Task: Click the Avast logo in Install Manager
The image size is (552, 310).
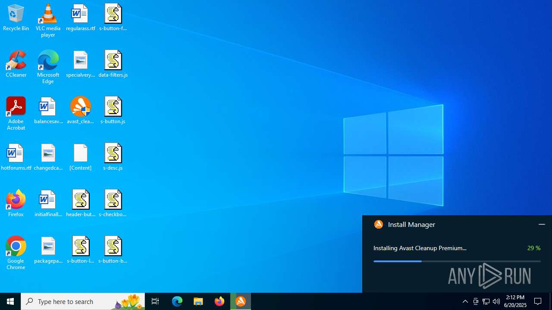Action: (379, 224)
